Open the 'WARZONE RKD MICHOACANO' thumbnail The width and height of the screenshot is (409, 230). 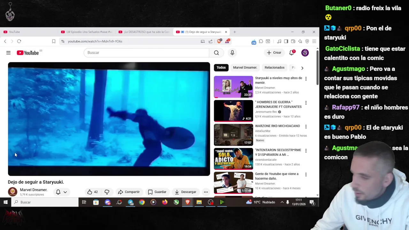[x=233, y=134]
